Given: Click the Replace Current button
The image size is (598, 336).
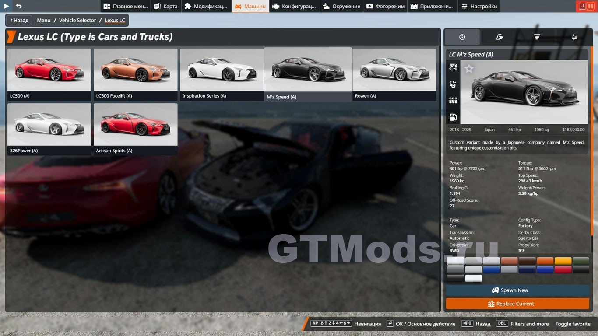Looking at the screenshot, I should coord(517,304).
